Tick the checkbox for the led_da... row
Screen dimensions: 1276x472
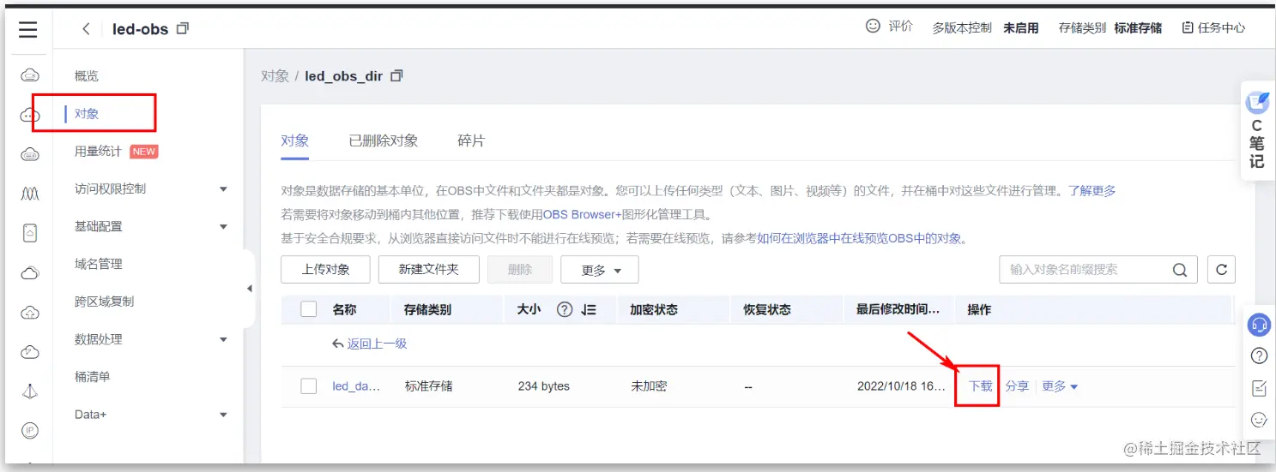[x=309, y=386]
